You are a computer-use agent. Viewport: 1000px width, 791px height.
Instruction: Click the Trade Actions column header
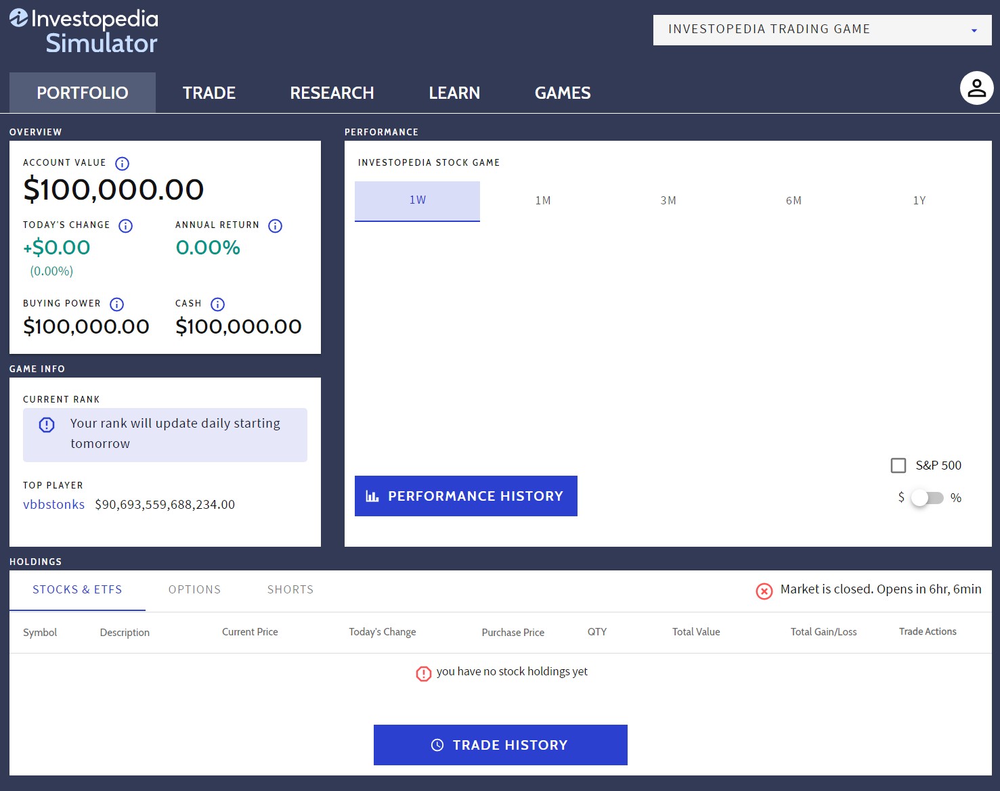coord(928,631)
